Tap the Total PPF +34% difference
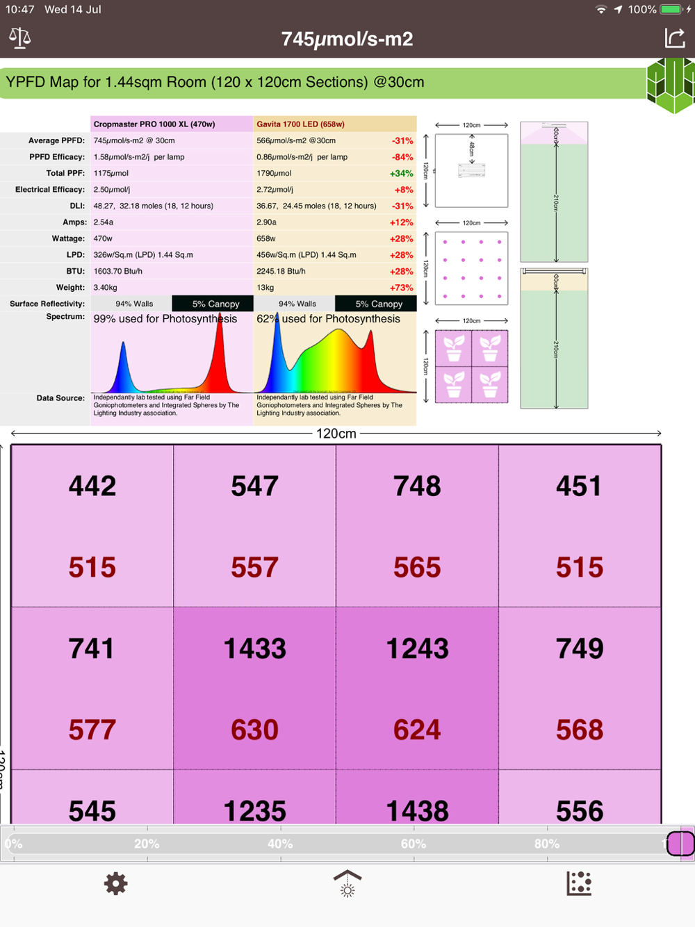Viewport: 695px width, 927px height. click(402, 173)
